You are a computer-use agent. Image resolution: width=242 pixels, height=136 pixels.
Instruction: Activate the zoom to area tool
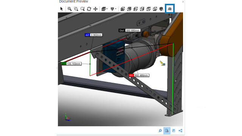(x=76, y=9)
